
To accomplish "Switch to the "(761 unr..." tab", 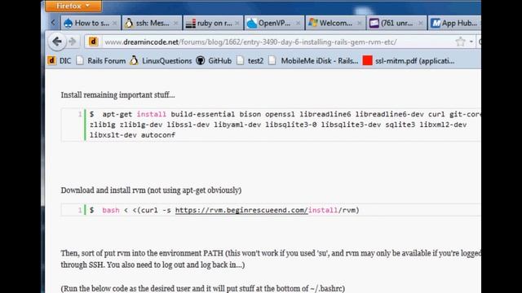I will tap(397, 23).
